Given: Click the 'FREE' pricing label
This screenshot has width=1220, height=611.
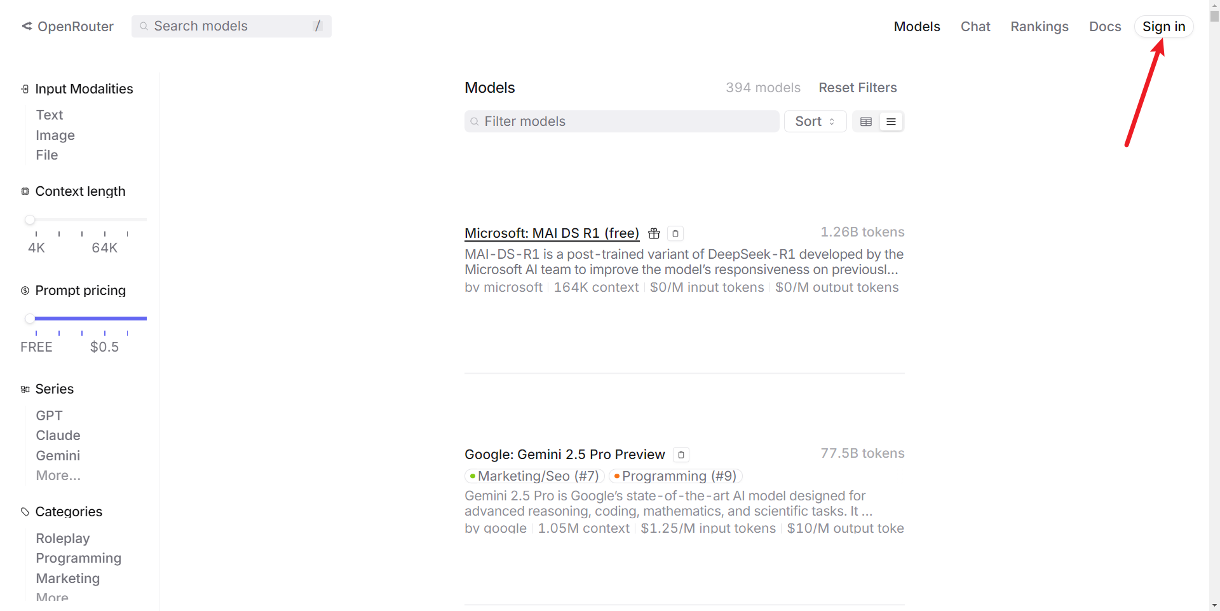Looking at the screenshot, I should point(36,347).
